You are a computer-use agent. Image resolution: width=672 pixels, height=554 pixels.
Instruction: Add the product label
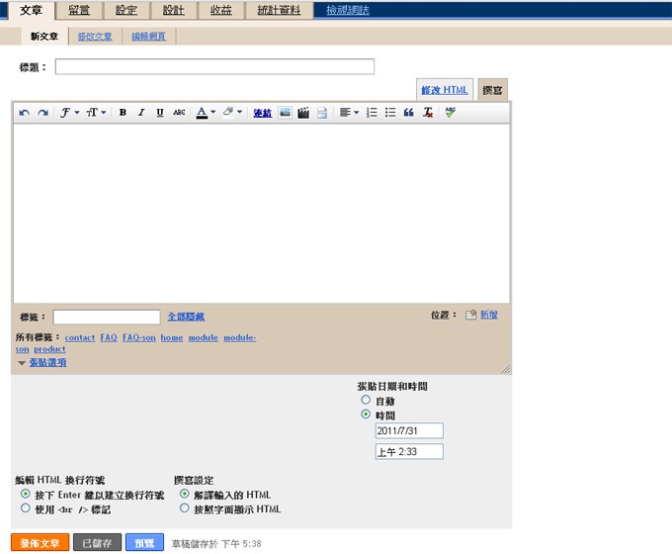click(x=49, y=349)
